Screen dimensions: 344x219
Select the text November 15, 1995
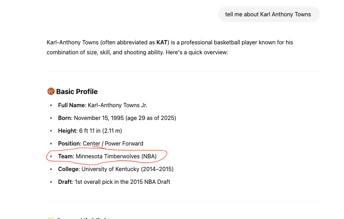pos(99,118)
